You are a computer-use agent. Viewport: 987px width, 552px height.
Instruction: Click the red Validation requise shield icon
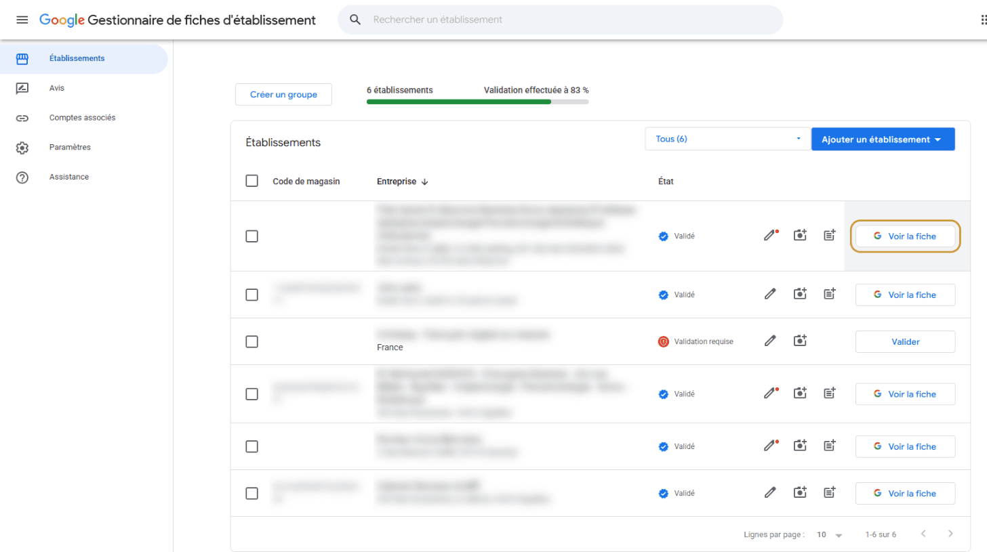click(x=664, y=341)
